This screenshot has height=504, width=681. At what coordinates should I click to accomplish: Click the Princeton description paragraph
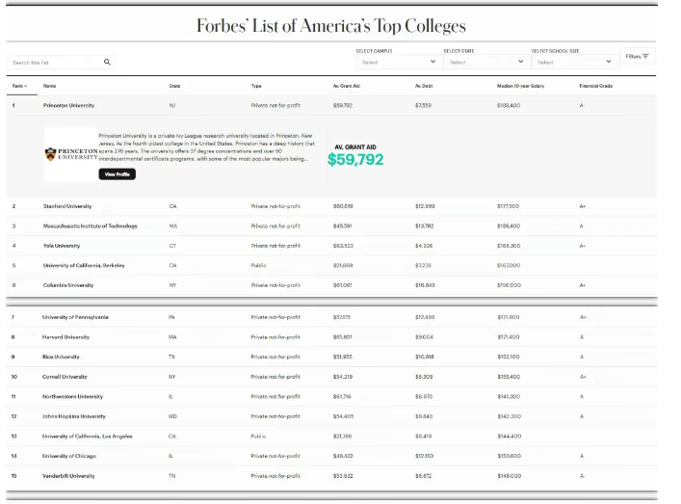tap(207, 147)
